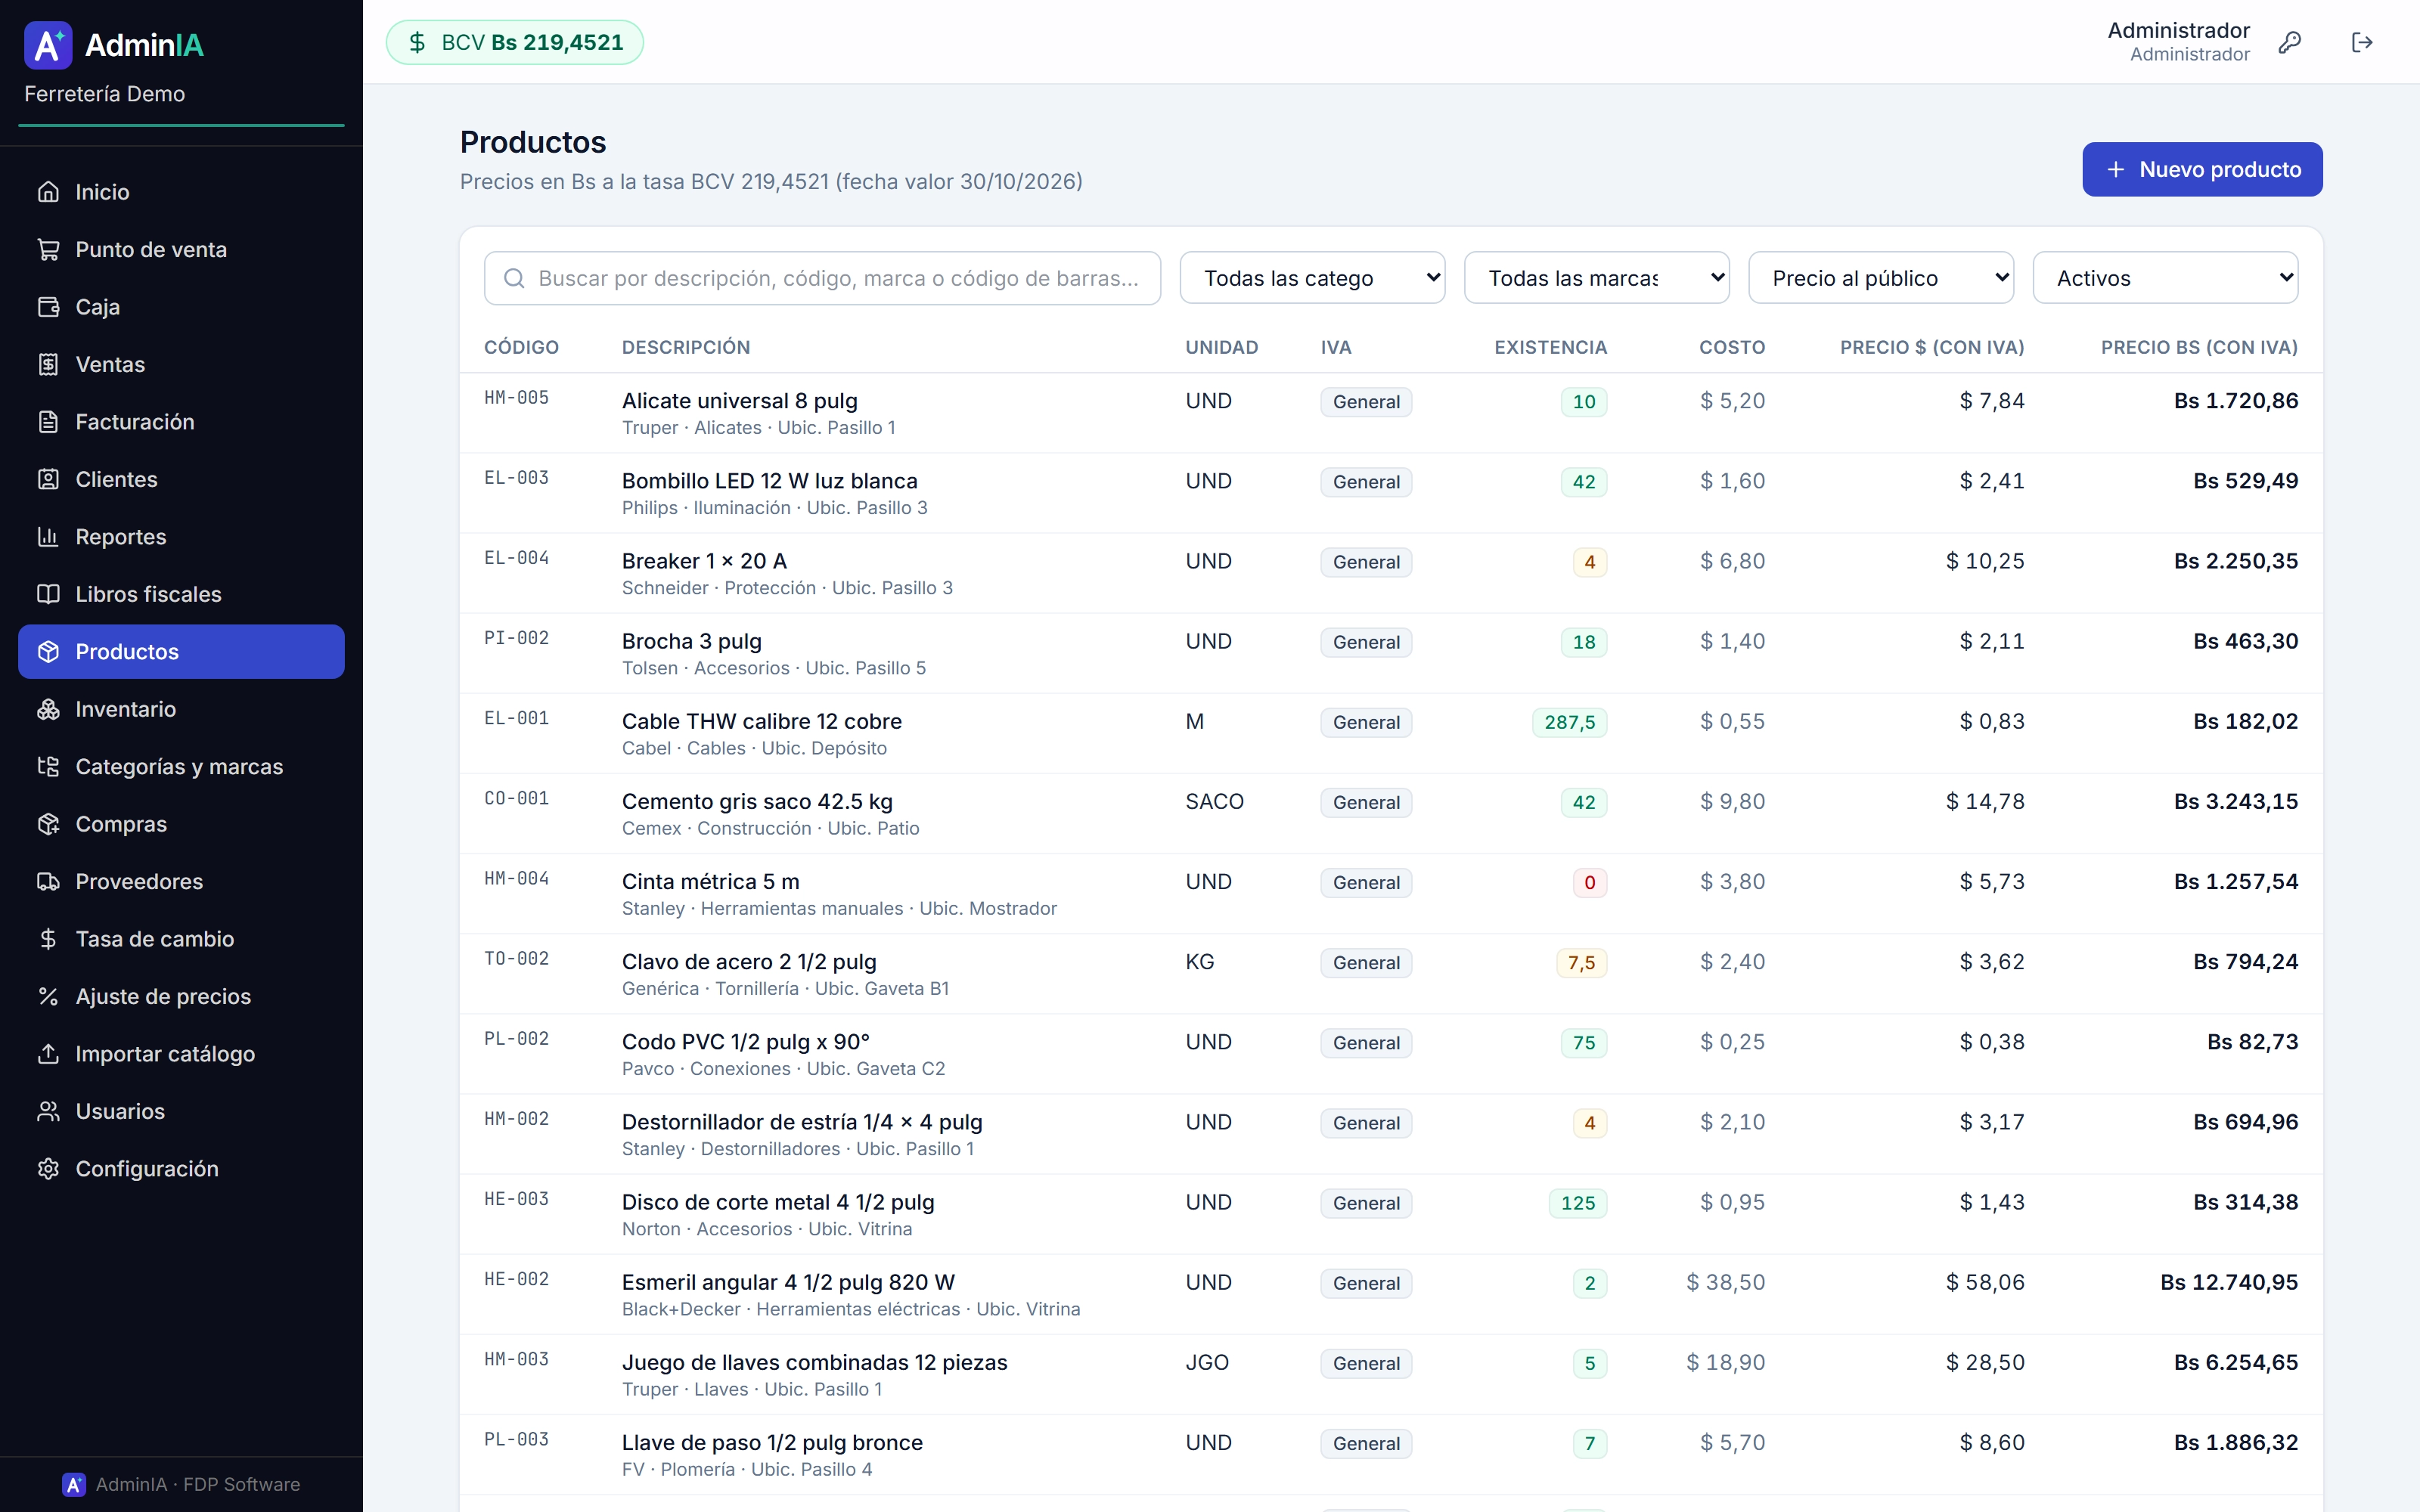Click the Alicate universal 8 pulg row
This screenshot has width=2420, height=1512.
(1391, 413)
